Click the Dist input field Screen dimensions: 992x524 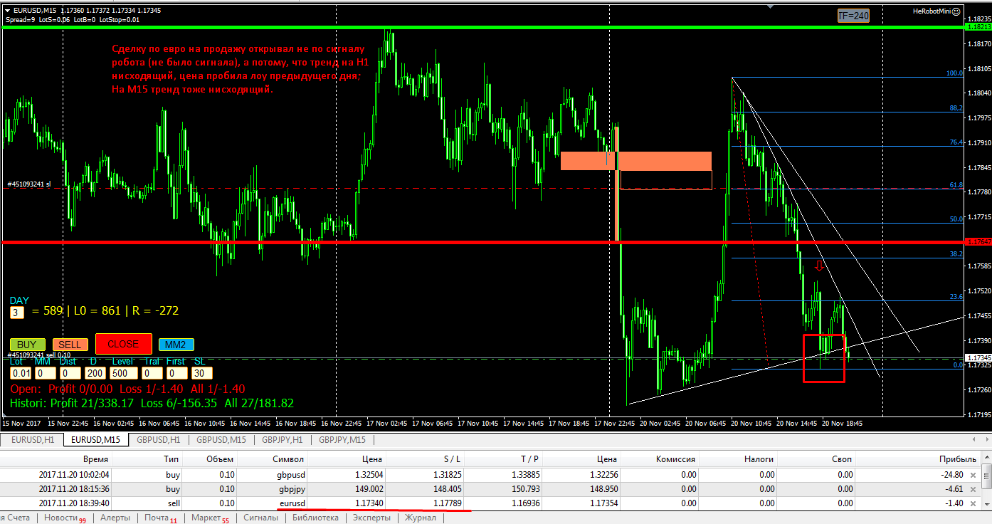pos(70,373)
